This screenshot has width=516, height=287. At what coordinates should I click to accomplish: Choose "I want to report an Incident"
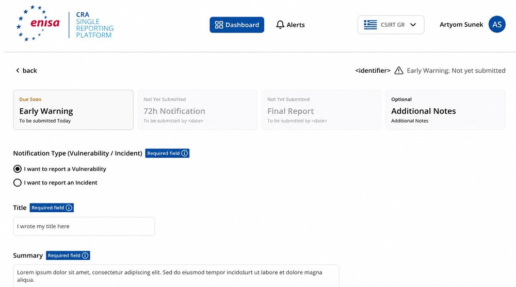[x=18, y=183]
